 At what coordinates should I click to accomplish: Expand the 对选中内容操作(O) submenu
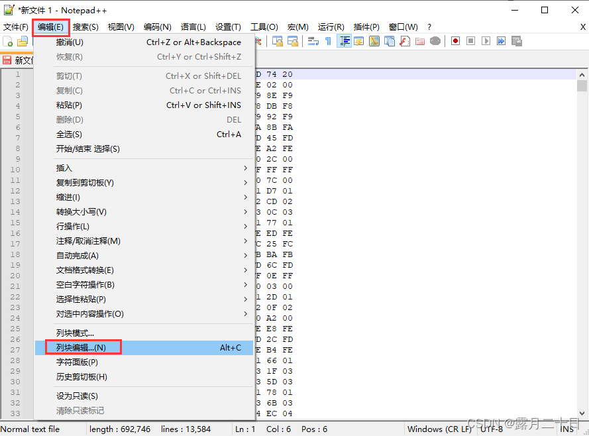coord(144,314)
